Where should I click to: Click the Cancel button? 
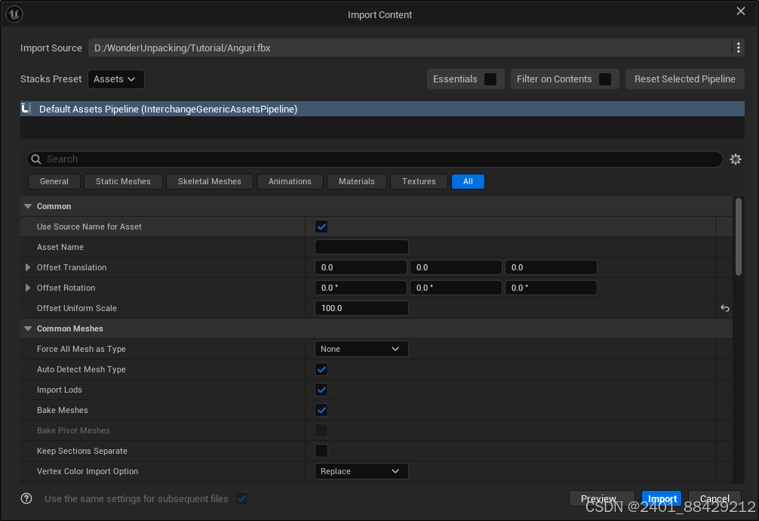[714, 498]
